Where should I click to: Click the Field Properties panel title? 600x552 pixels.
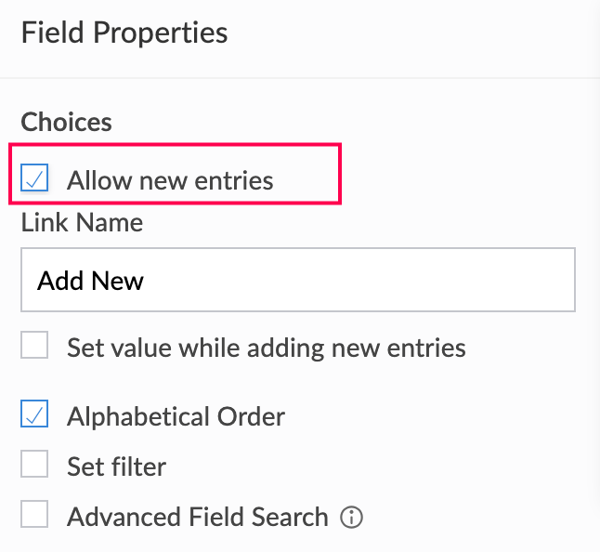(124, 33)
